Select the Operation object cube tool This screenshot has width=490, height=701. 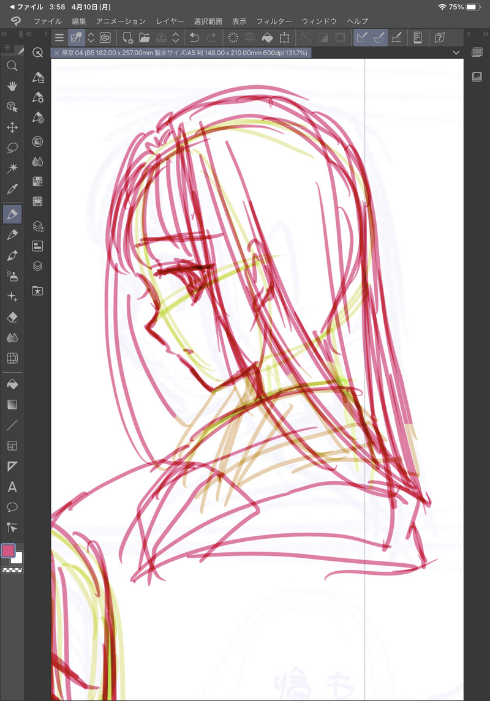12,107
